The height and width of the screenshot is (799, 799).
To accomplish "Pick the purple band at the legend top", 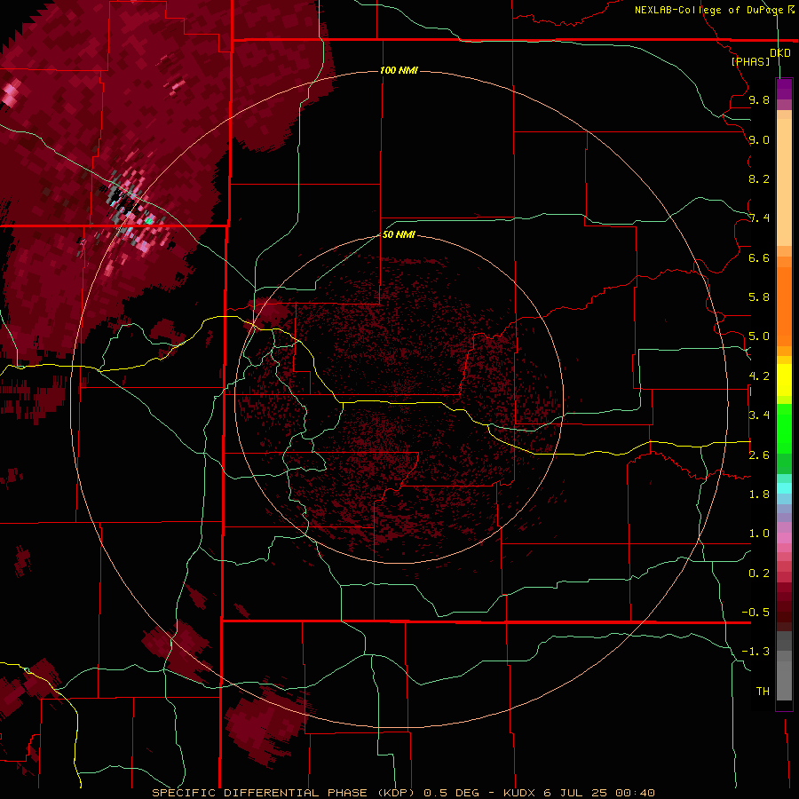I will 784,89.
